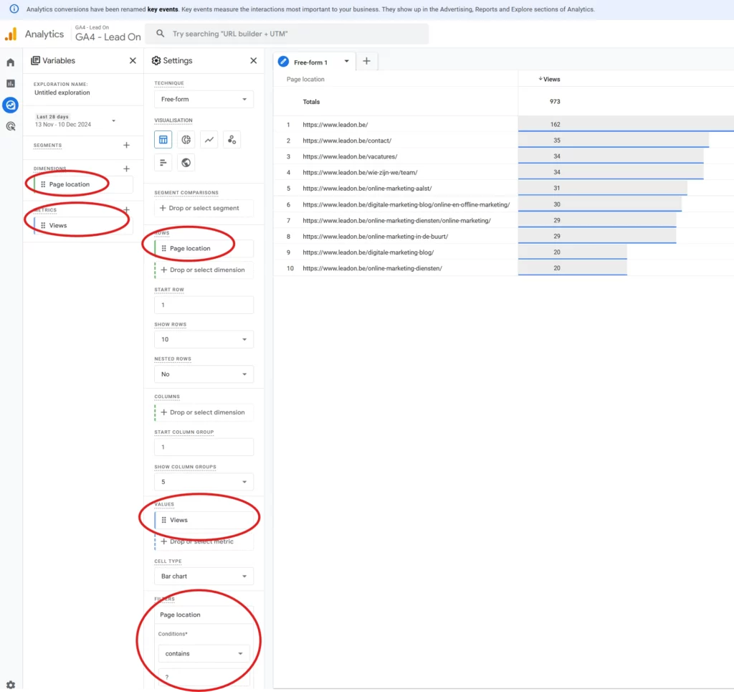Click the Page location column header
The width and height of the screenshot is (734, 692).
[305, 79]
